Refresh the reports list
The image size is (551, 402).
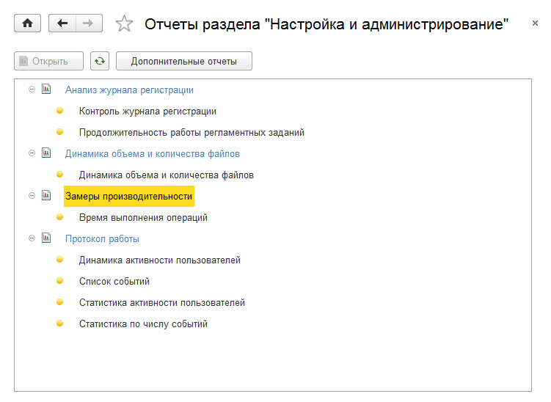(x=100, y=61)
